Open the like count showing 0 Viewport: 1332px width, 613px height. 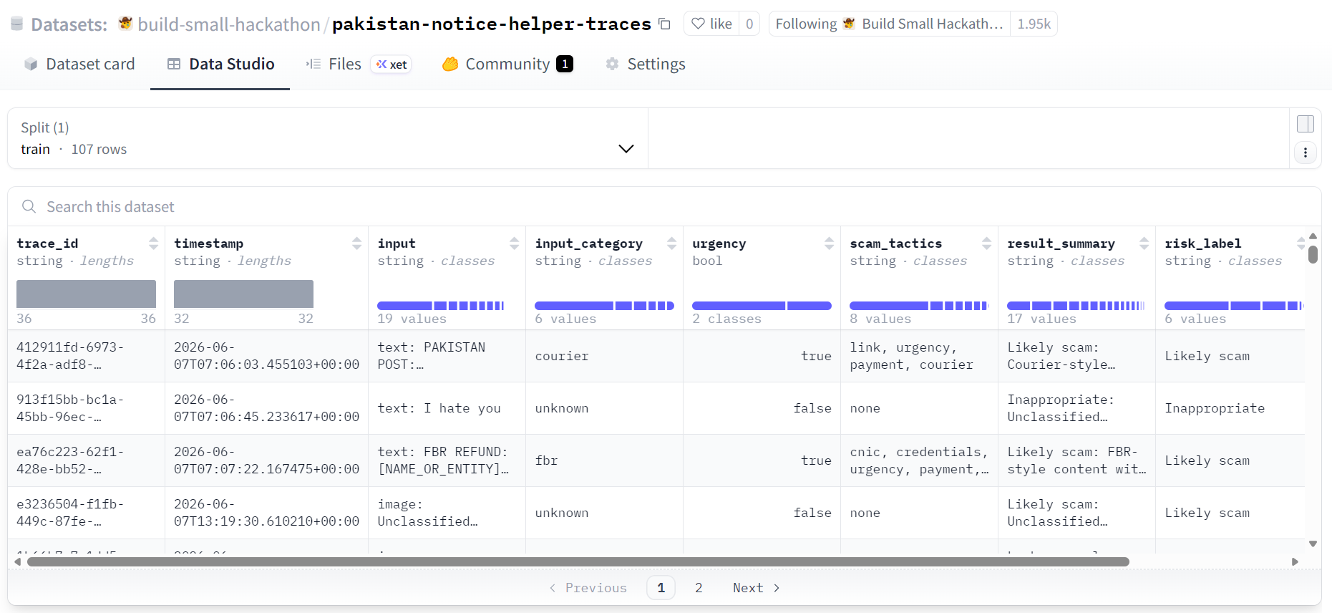tap(749, 24)
